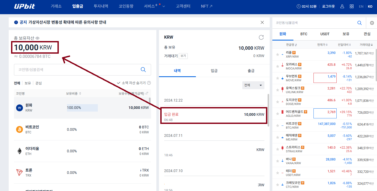Screen dimensions: 377x191
Task: Open 투자내역 in top navigation
Action: [101, 6]
